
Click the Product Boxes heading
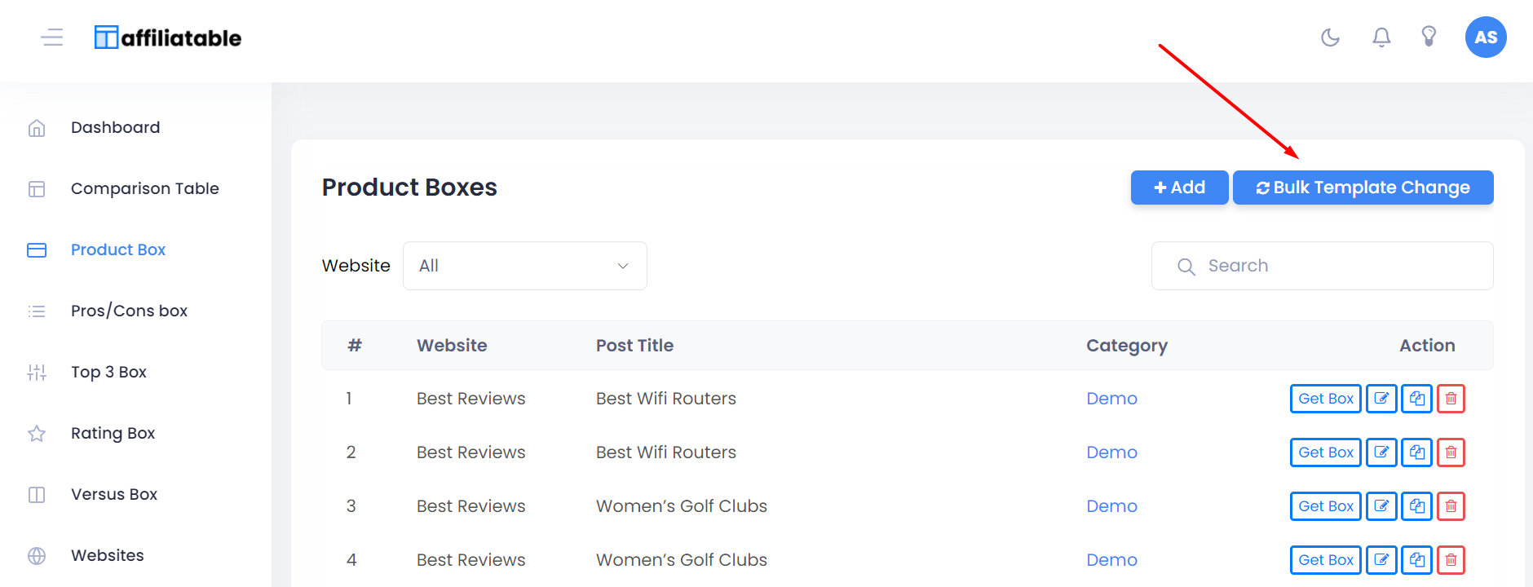click(x=409, y=188)
